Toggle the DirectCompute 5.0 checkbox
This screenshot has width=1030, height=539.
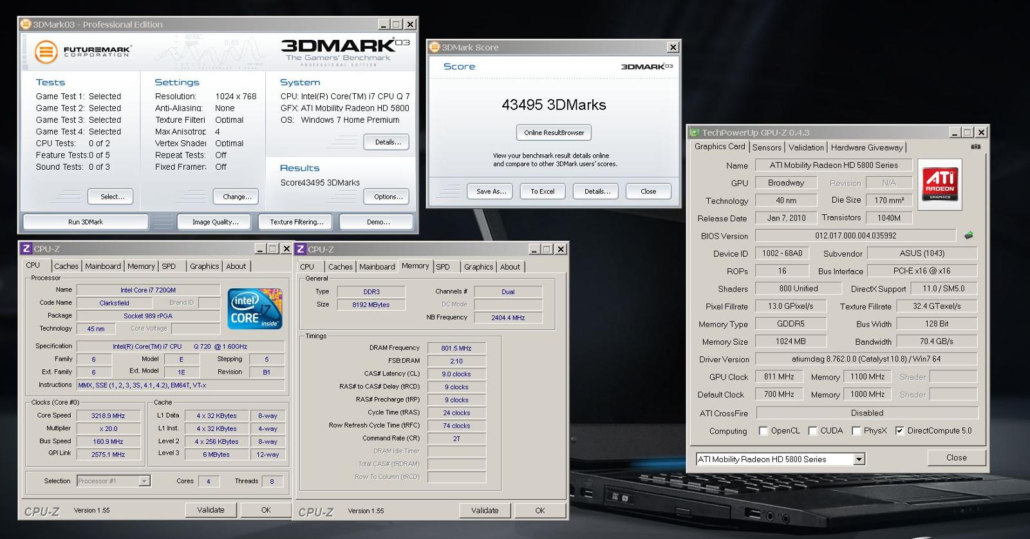click(x=899, y=431)
